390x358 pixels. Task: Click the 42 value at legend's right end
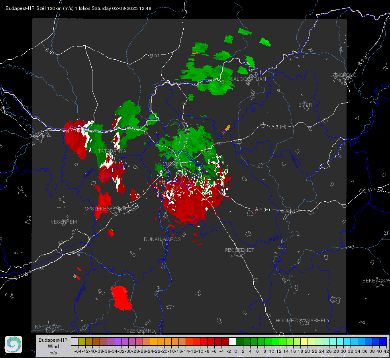click(386, 351)
